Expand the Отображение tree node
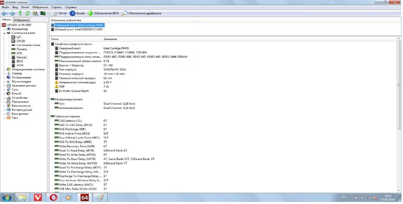 [4, 77]
